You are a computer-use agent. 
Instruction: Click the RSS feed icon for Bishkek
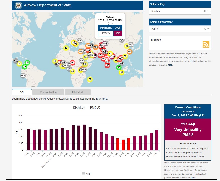point(206,44)
